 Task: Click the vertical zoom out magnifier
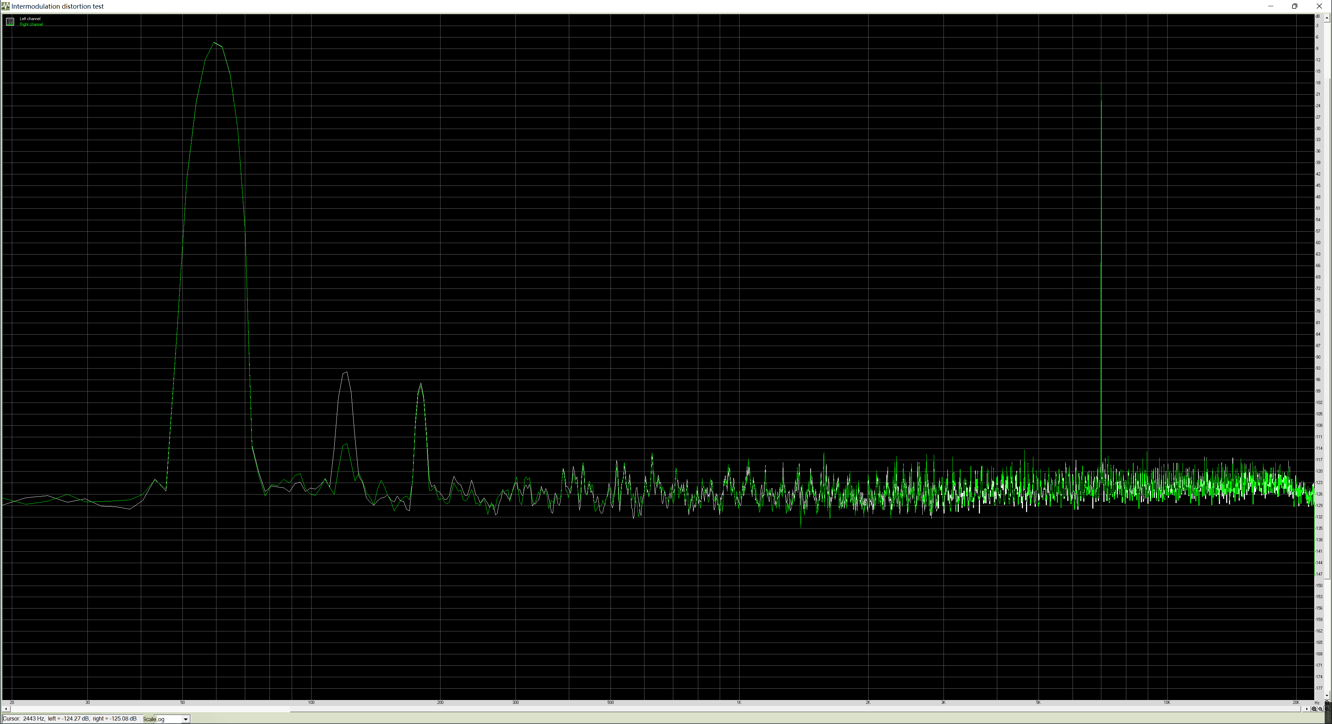pyautogui.click(x=1327, y=709)
